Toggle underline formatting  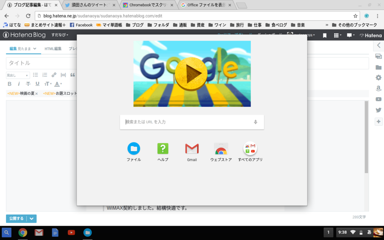point(37,84)
